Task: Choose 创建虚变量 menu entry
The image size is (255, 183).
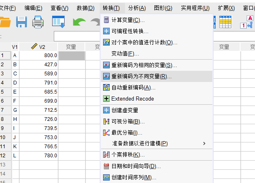Action: coord(157,110)
